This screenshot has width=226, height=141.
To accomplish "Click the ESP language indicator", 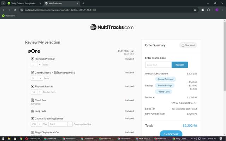I will coord(204,139).
